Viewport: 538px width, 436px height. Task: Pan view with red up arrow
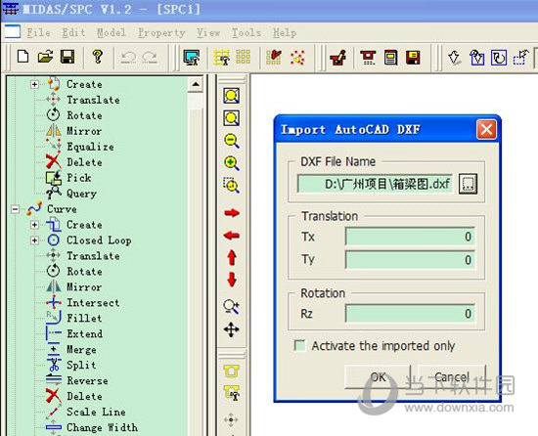[x=232, y=258]
